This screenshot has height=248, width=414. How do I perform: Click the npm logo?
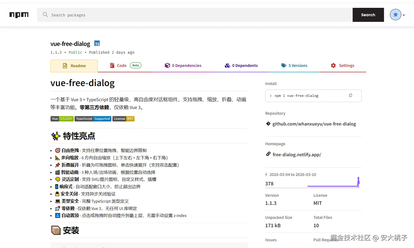19,15
